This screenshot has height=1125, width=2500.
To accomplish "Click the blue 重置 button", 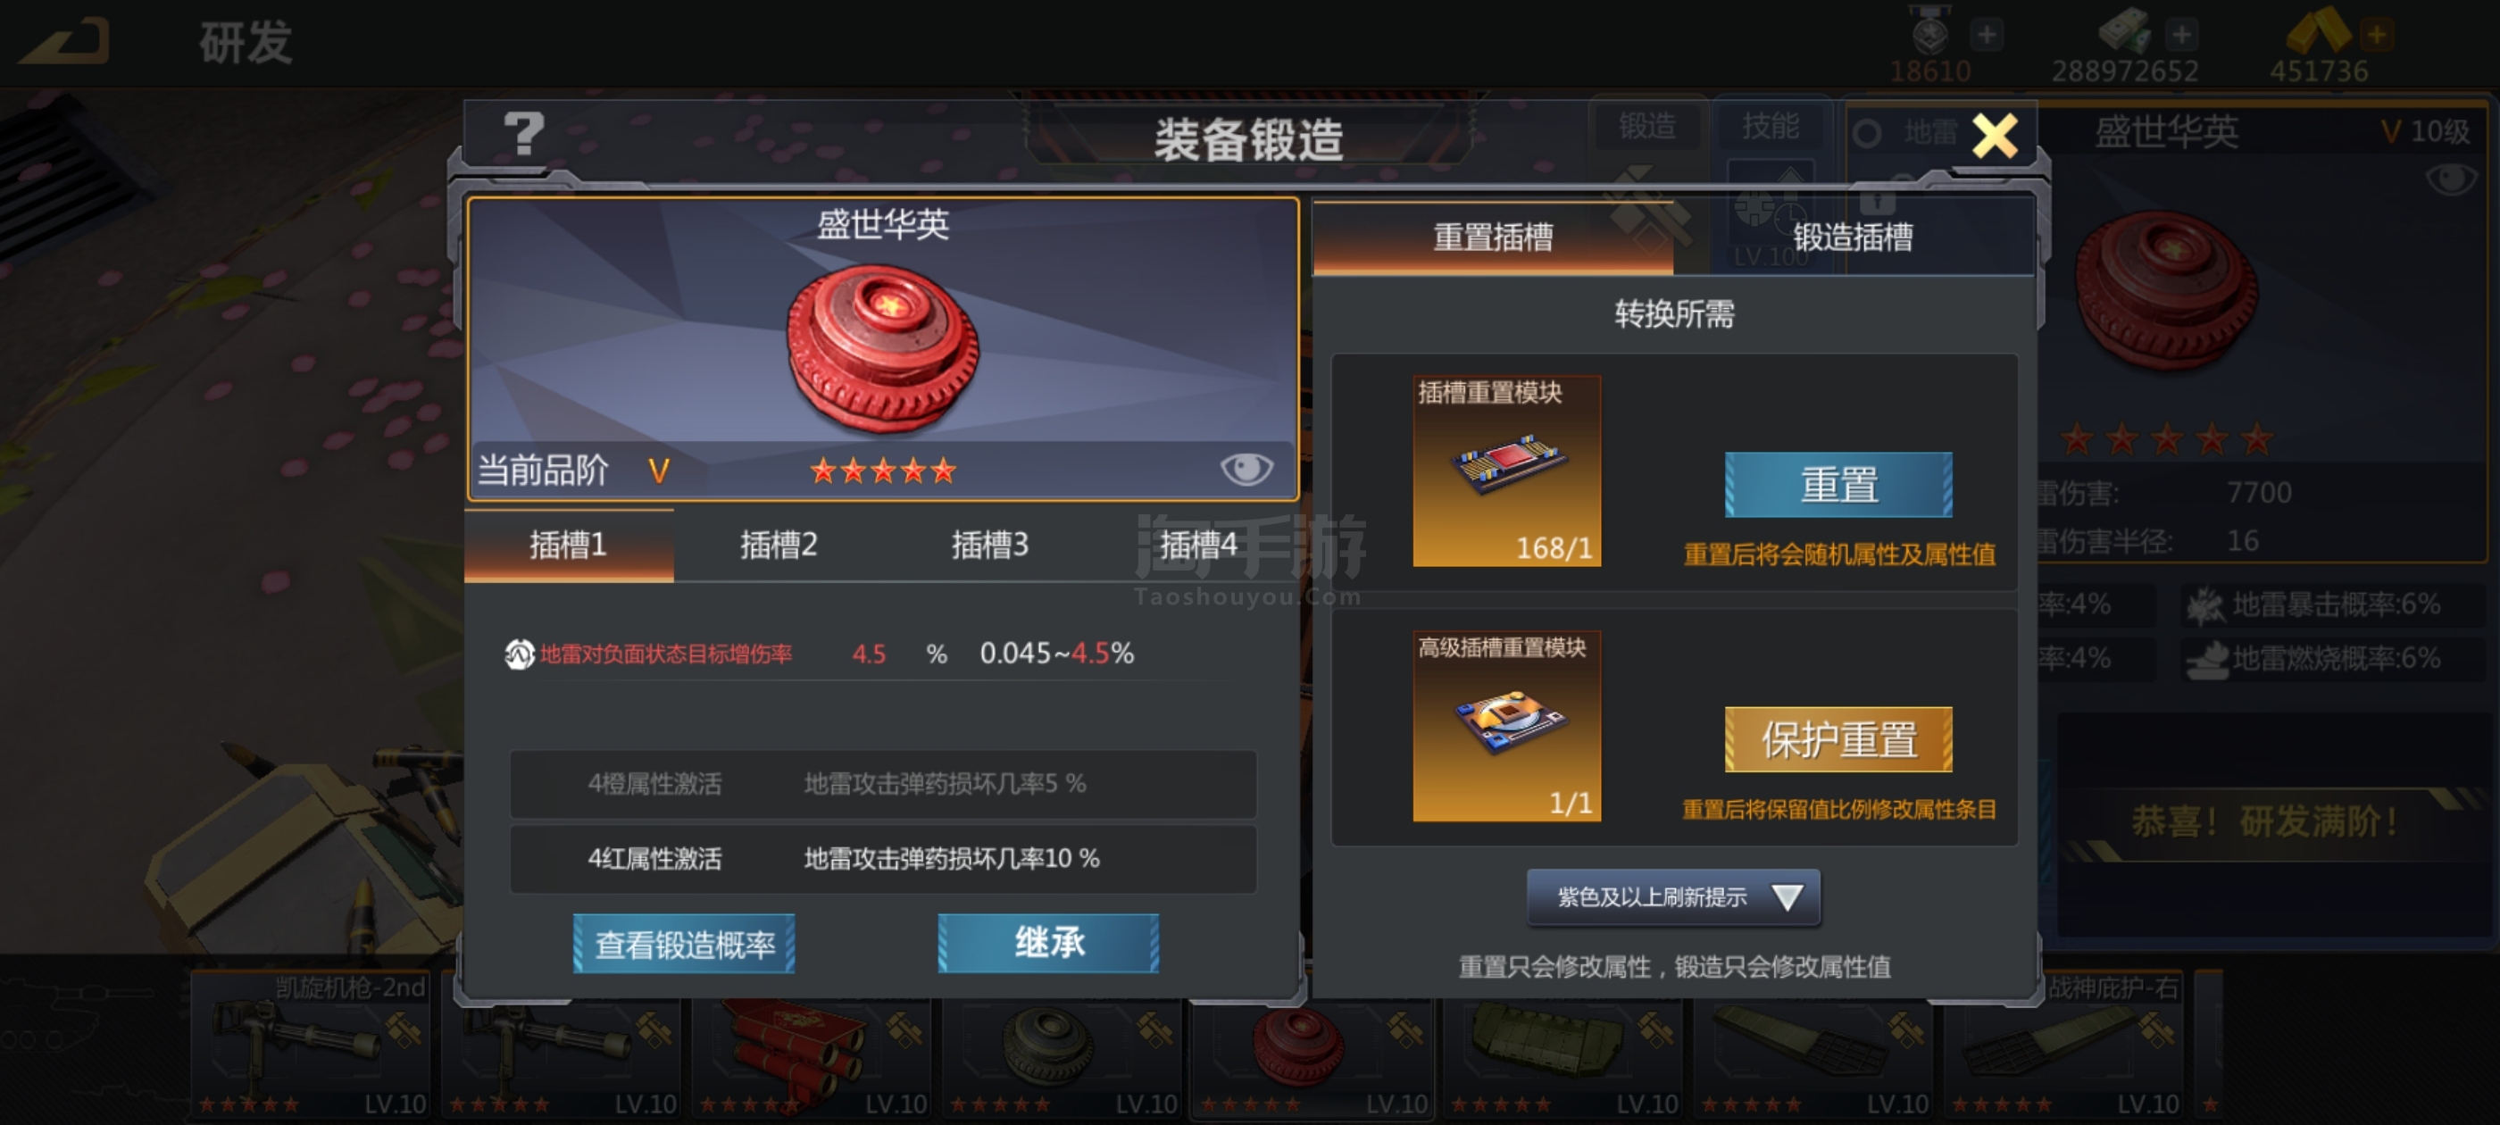I will point(1838,484).
